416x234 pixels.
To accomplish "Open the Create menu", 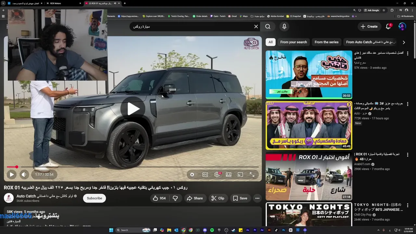I will click(x=369, y=27).
